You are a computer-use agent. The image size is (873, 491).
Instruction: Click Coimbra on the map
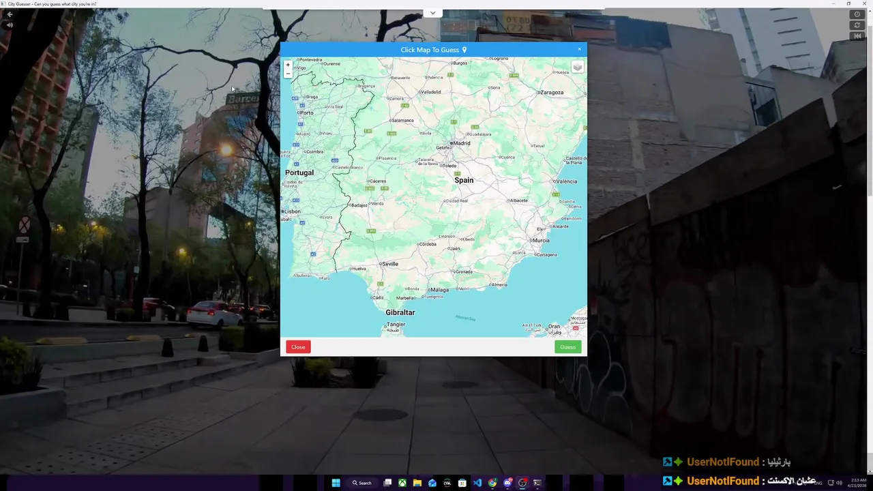click(x=314, y=152)
